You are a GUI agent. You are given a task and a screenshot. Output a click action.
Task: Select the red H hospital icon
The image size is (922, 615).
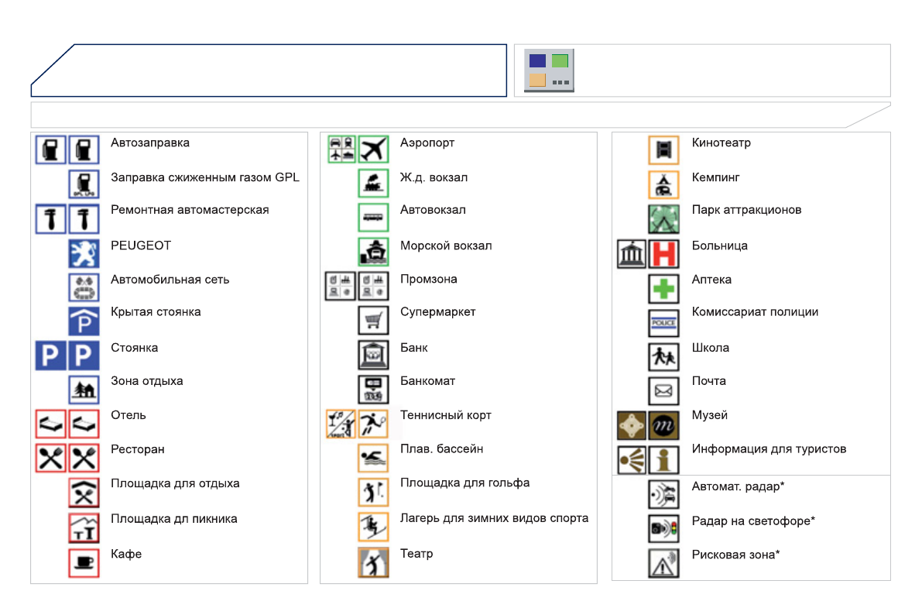pos(663,254)
